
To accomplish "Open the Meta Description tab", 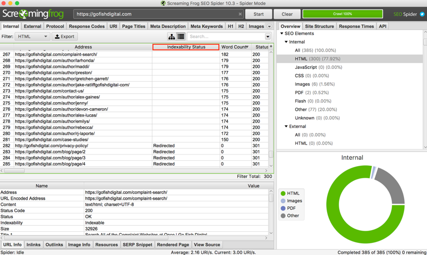I will coord(168,26).
